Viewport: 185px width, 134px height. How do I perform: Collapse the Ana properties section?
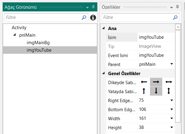pos(104,29)
